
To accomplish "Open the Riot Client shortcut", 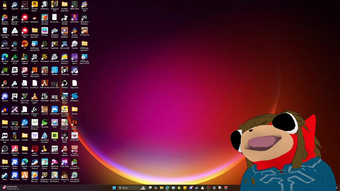I will click(x=25, y=19).
